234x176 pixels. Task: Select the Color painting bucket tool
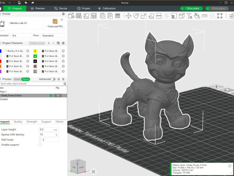click(197, 16)
